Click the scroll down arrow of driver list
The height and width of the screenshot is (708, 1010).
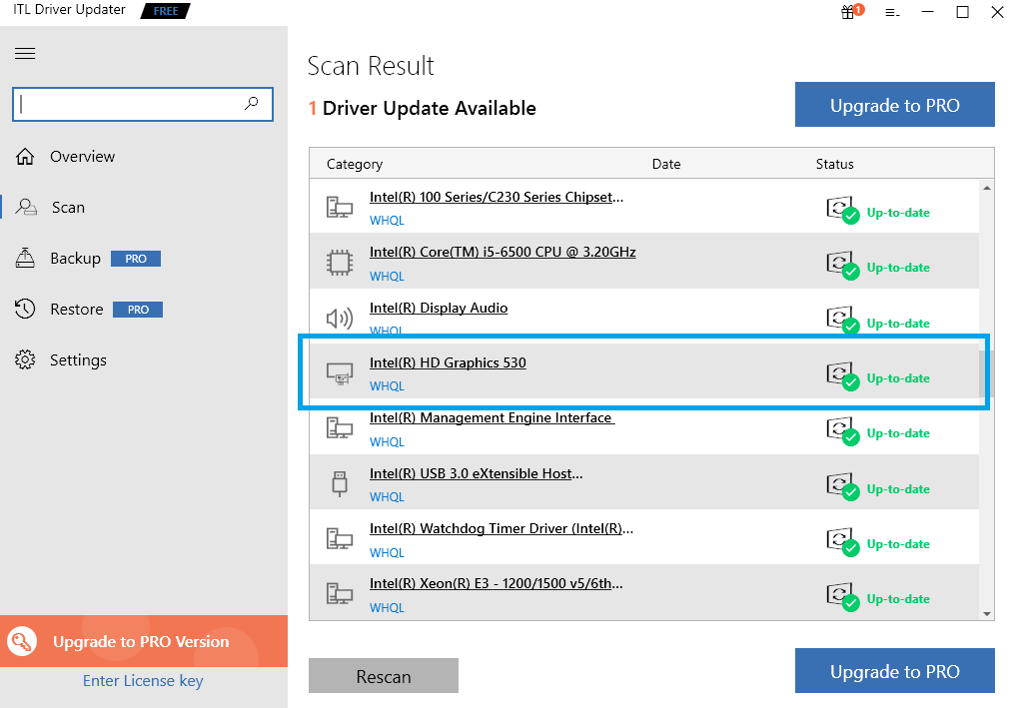tap(987, 614)
